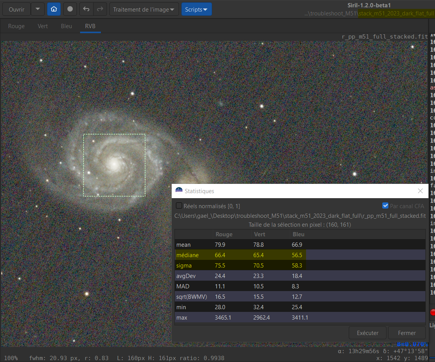This screenshot has width=435, height=362.
Task: Click the Ouvrir button
Action: [17, 9]
